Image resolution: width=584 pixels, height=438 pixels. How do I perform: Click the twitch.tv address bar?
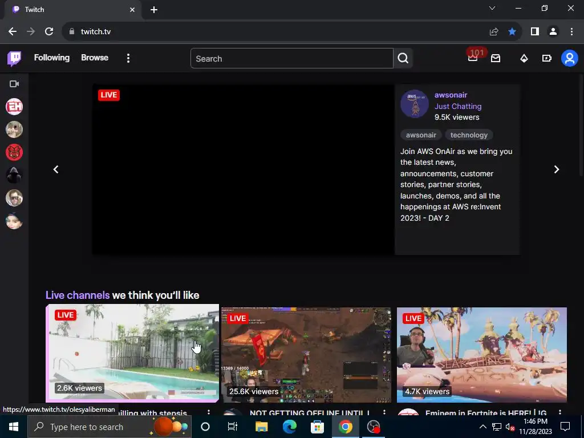(275, 32)
